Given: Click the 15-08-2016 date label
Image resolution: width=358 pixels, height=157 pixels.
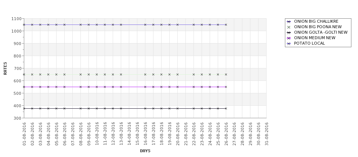Looking at the screenshot, I should (x=137, y=134).
